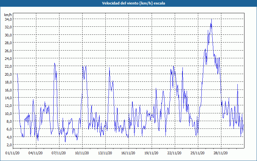Click the '12,0' y-axis value
The width and height of the screenshot is (257, 161).
click(x=8, y=106)
